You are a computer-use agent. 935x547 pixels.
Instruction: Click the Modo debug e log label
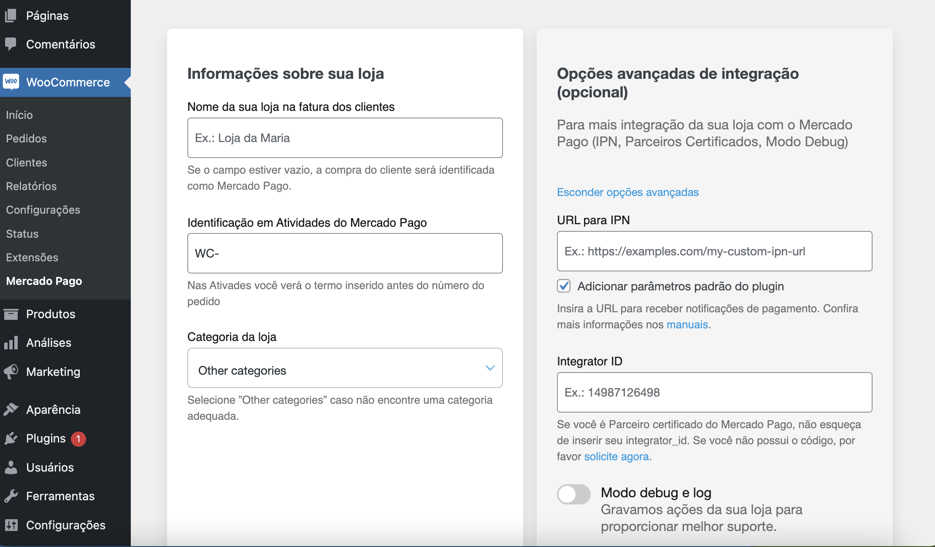point(656,493)
